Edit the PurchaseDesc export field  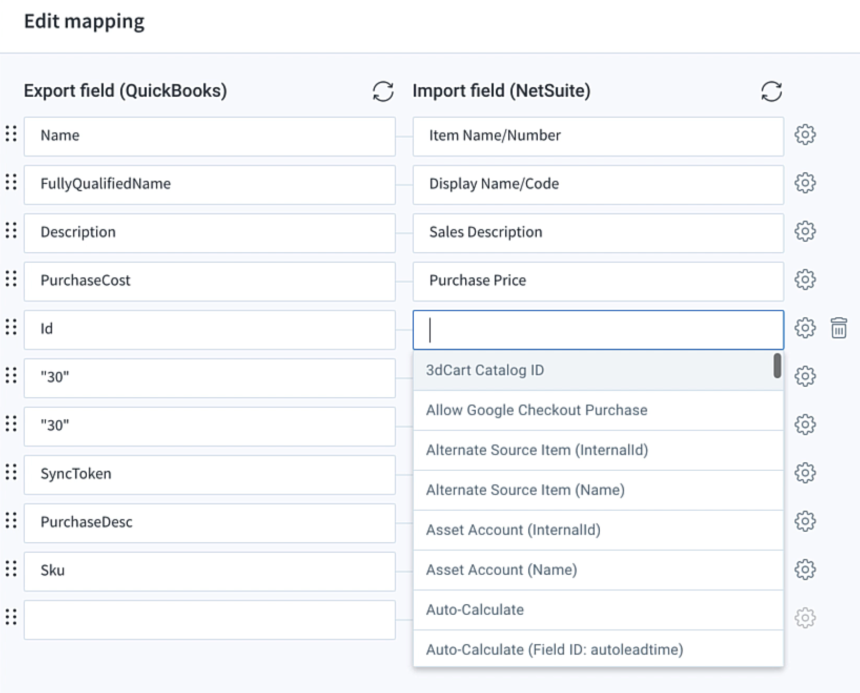209,523
